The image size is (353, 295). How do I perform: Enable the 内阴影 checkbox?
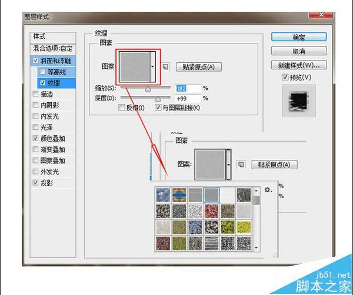pyautogui.click(x=35, y=105)
